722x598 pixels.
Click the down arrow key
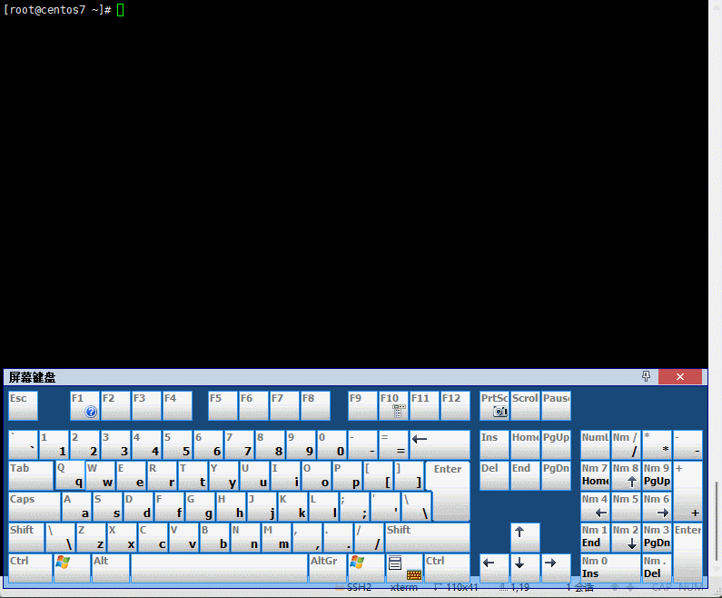pos(525,568)
